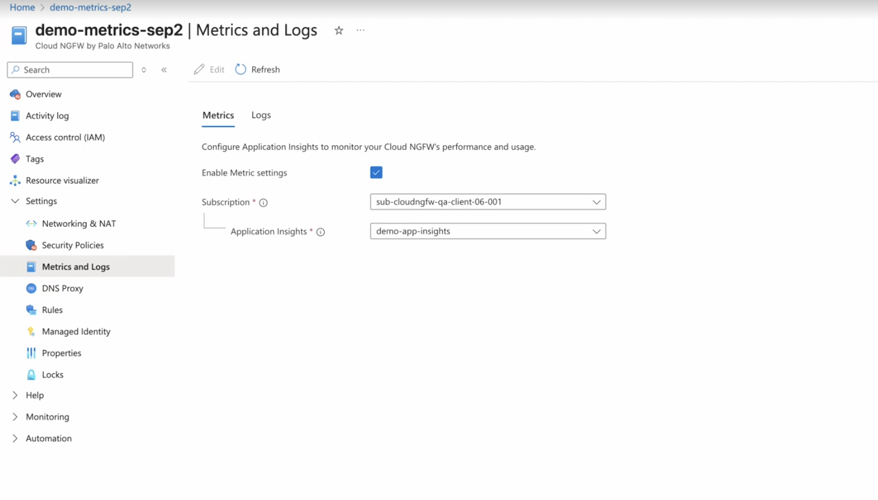
Task: Open the Application Insights dropdown
Action: [487, 231]
